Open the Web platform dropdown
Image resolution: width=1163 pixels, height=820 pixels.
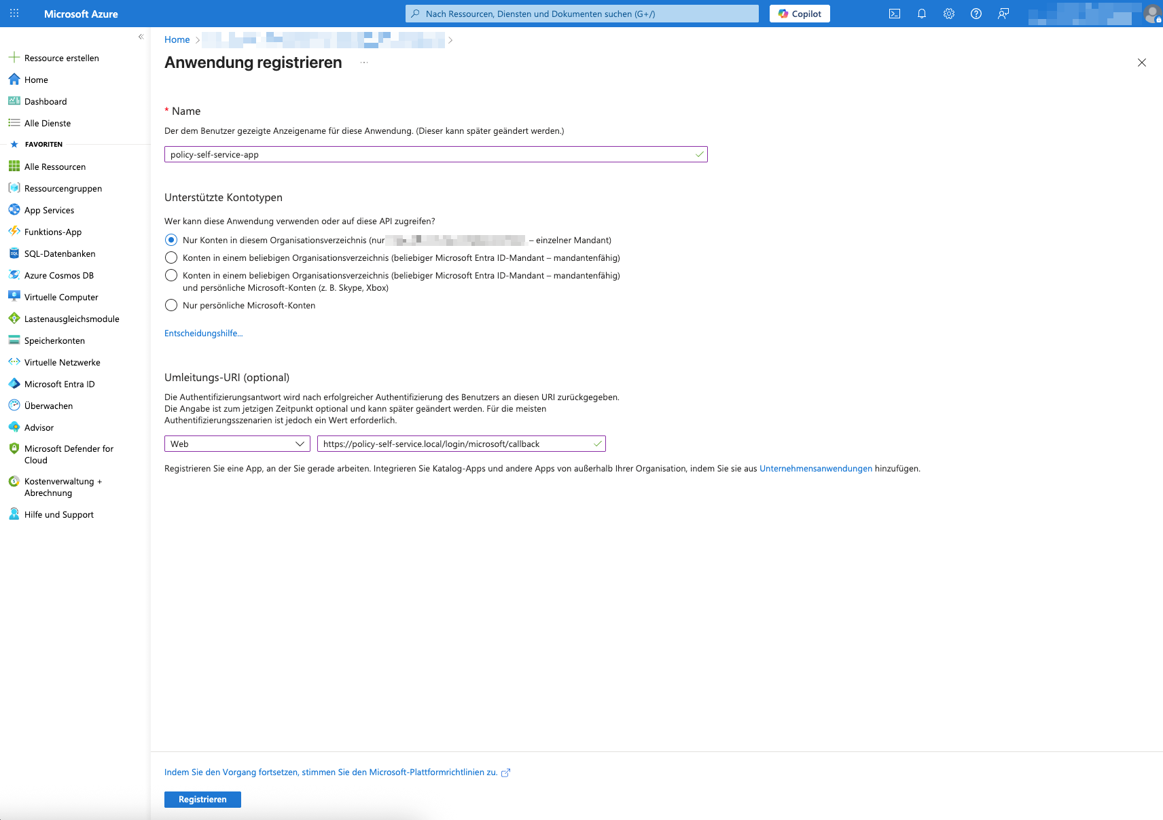pos(236,444)
